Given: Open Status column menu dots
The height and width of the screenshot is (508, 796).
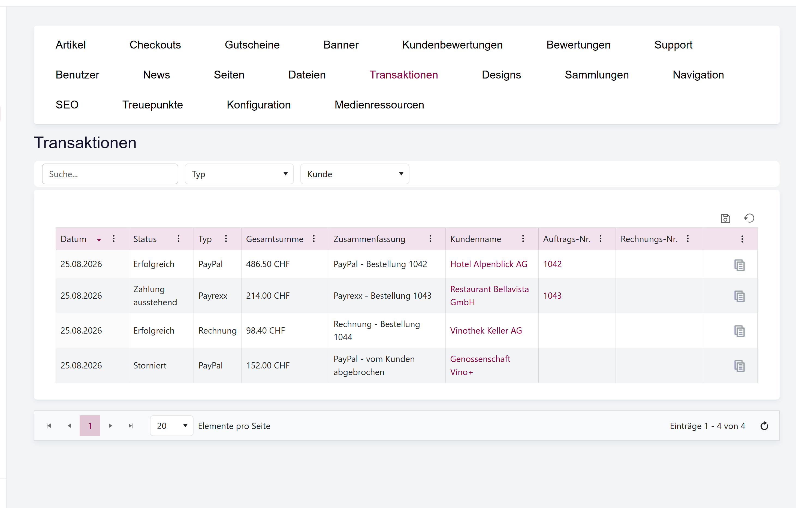Looking at the screenshot, I should click(179, 239).
